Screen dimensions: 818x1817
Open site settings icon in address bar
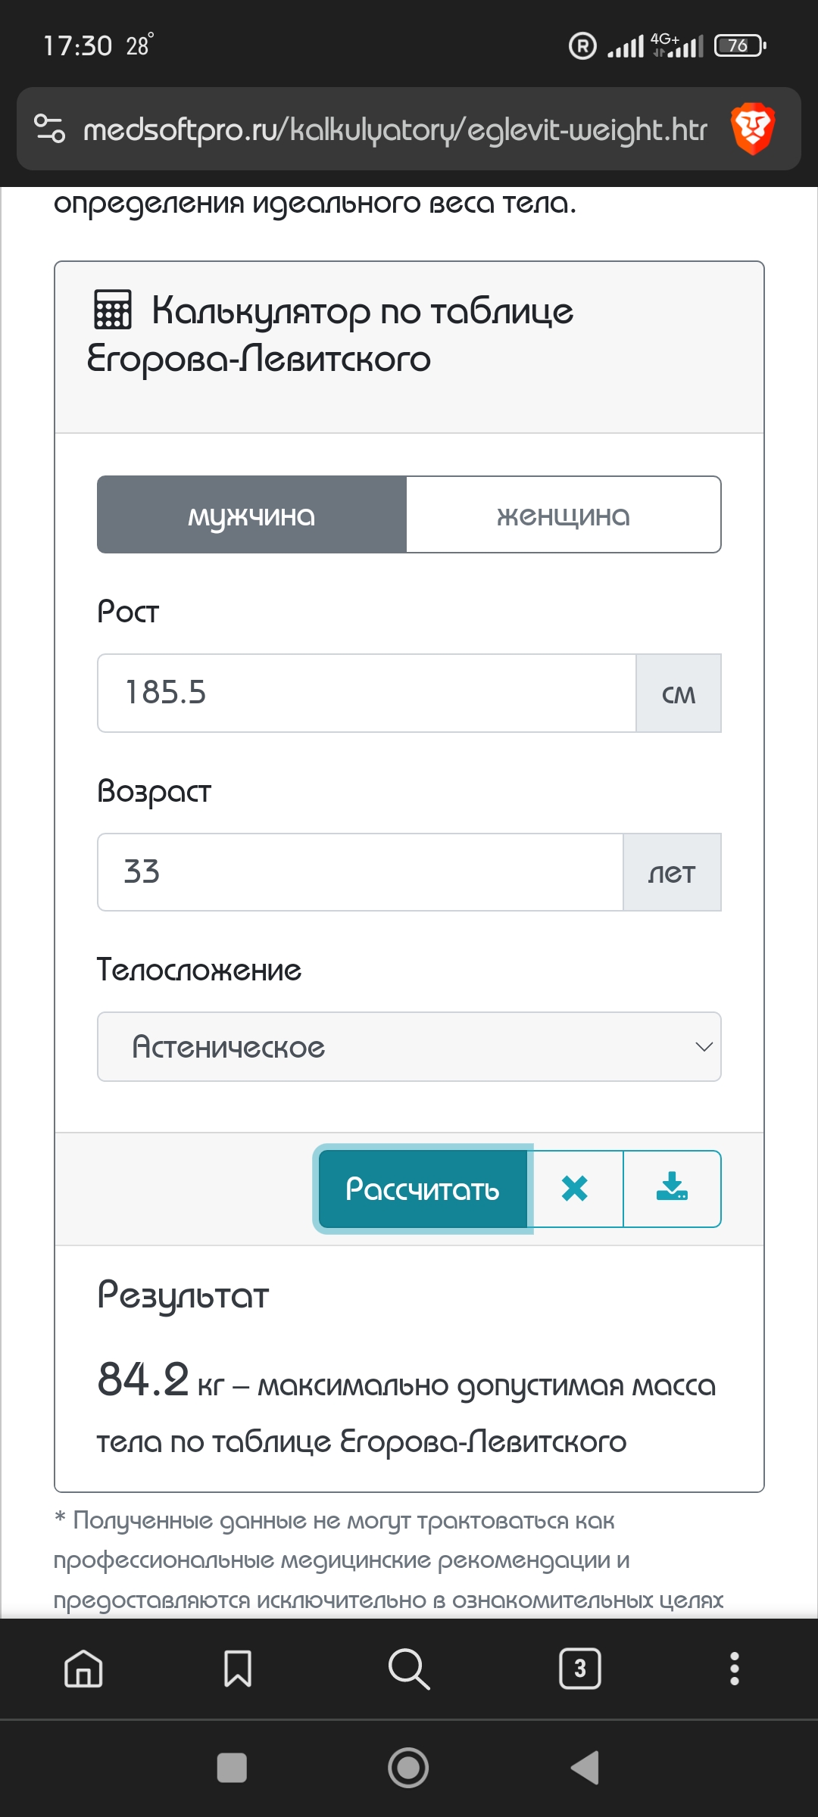point(50,128)
